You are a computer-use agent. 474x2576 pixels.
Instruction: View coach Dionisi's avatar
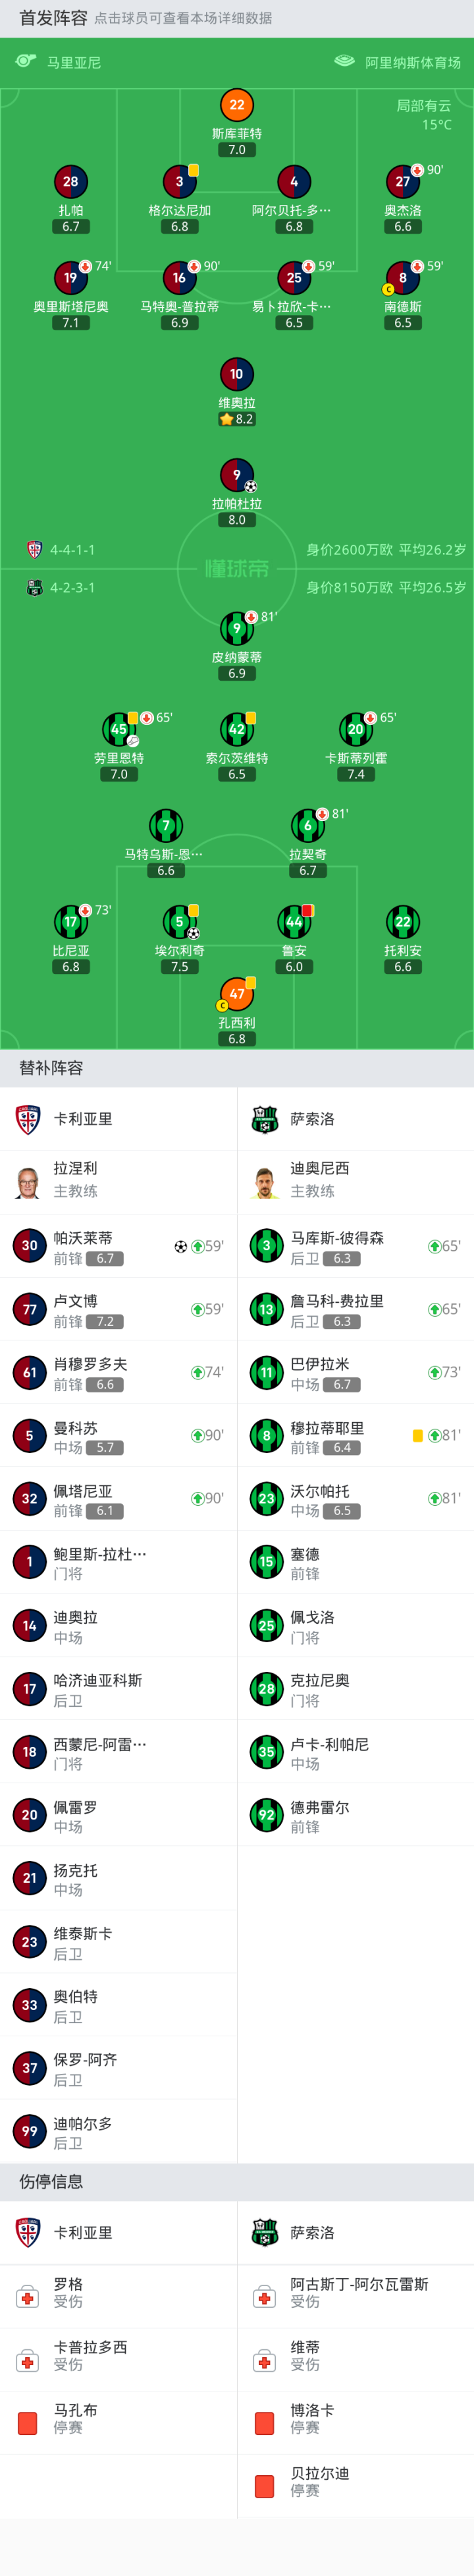coord(265,1180)
